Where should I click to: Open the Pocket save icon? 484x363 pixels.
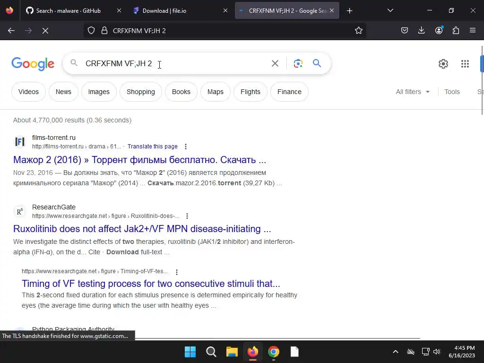[405, 31]
